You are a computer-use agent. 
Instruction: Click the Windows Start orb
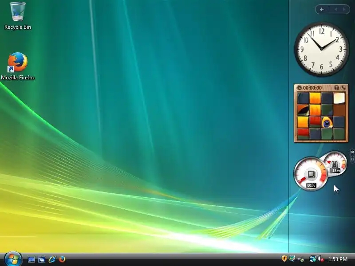coord(13,259)
